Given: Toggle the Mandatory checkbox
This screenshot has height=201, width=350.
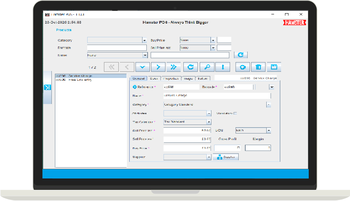Looking at the screenshot, I should (x=235, y=113).
